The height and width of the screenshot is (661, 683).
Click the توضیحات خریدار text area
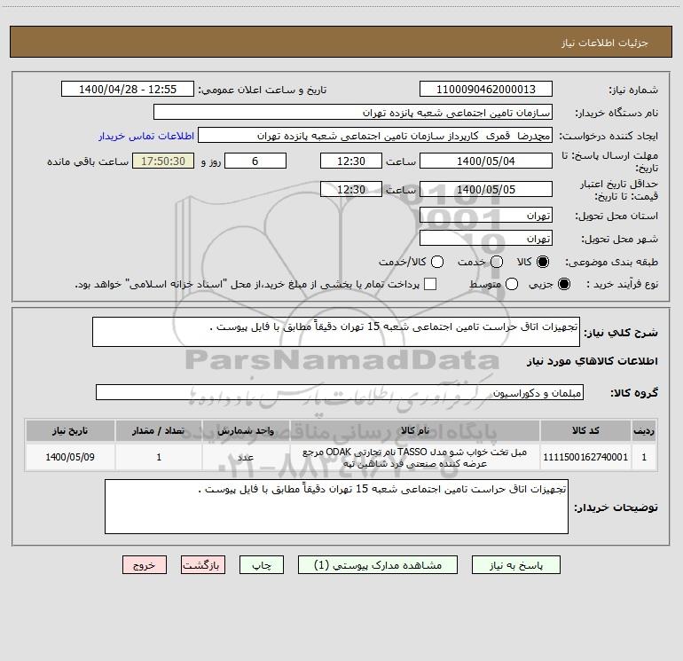(x=336, y=507)
